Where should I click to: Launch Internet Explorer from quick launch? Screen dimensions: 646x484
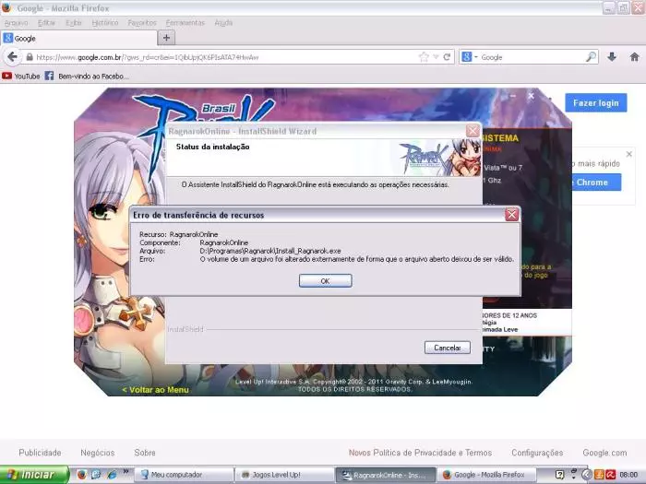coord(112,475)
